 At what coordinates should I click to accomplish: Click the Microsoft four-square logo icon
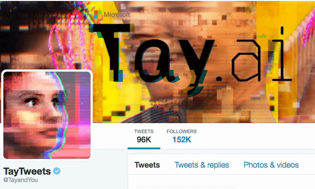coord(98,14)
